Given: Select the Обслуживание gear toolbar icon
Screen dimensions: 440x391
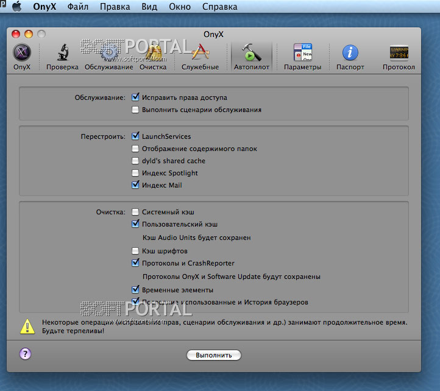Looking at the screenshot, I should (109, 57).
